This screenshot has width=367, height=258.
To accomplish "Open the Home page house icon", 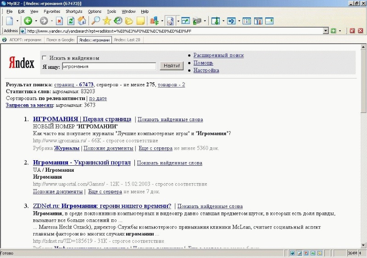I will pyautogui.click(x=82, y=21).
